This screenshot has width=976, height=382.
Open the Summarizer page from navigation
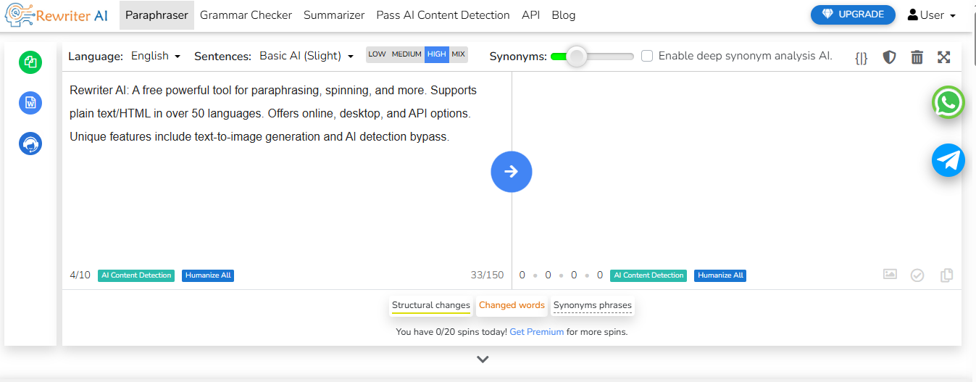[x=334, y=15]
